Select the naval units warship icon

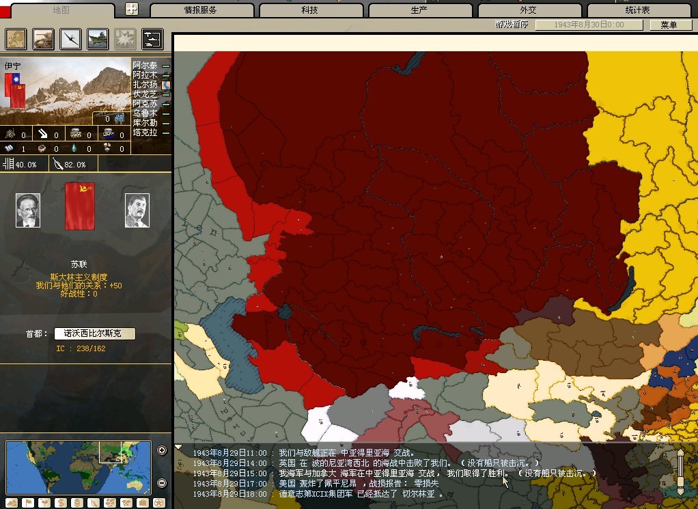98,39
